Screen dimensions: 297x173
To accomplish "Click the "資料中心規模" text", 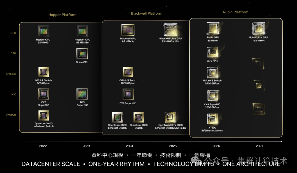I will point(108,155).
